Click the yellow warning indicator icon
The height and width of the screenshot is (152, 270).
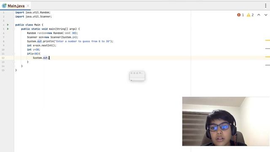pos(248,15)
